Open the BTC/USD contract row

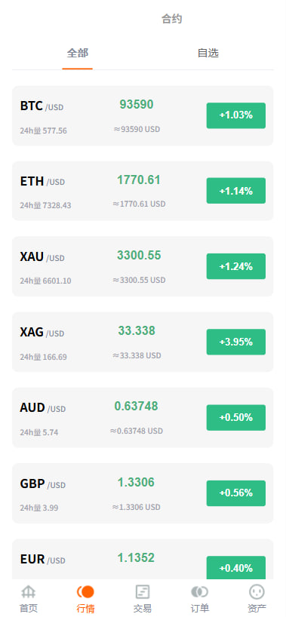[143, 115]
